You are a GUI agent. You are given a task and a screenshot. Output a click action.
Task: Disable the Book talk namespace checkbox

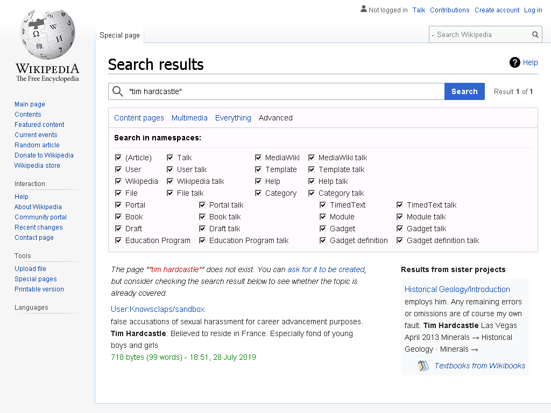202,217
